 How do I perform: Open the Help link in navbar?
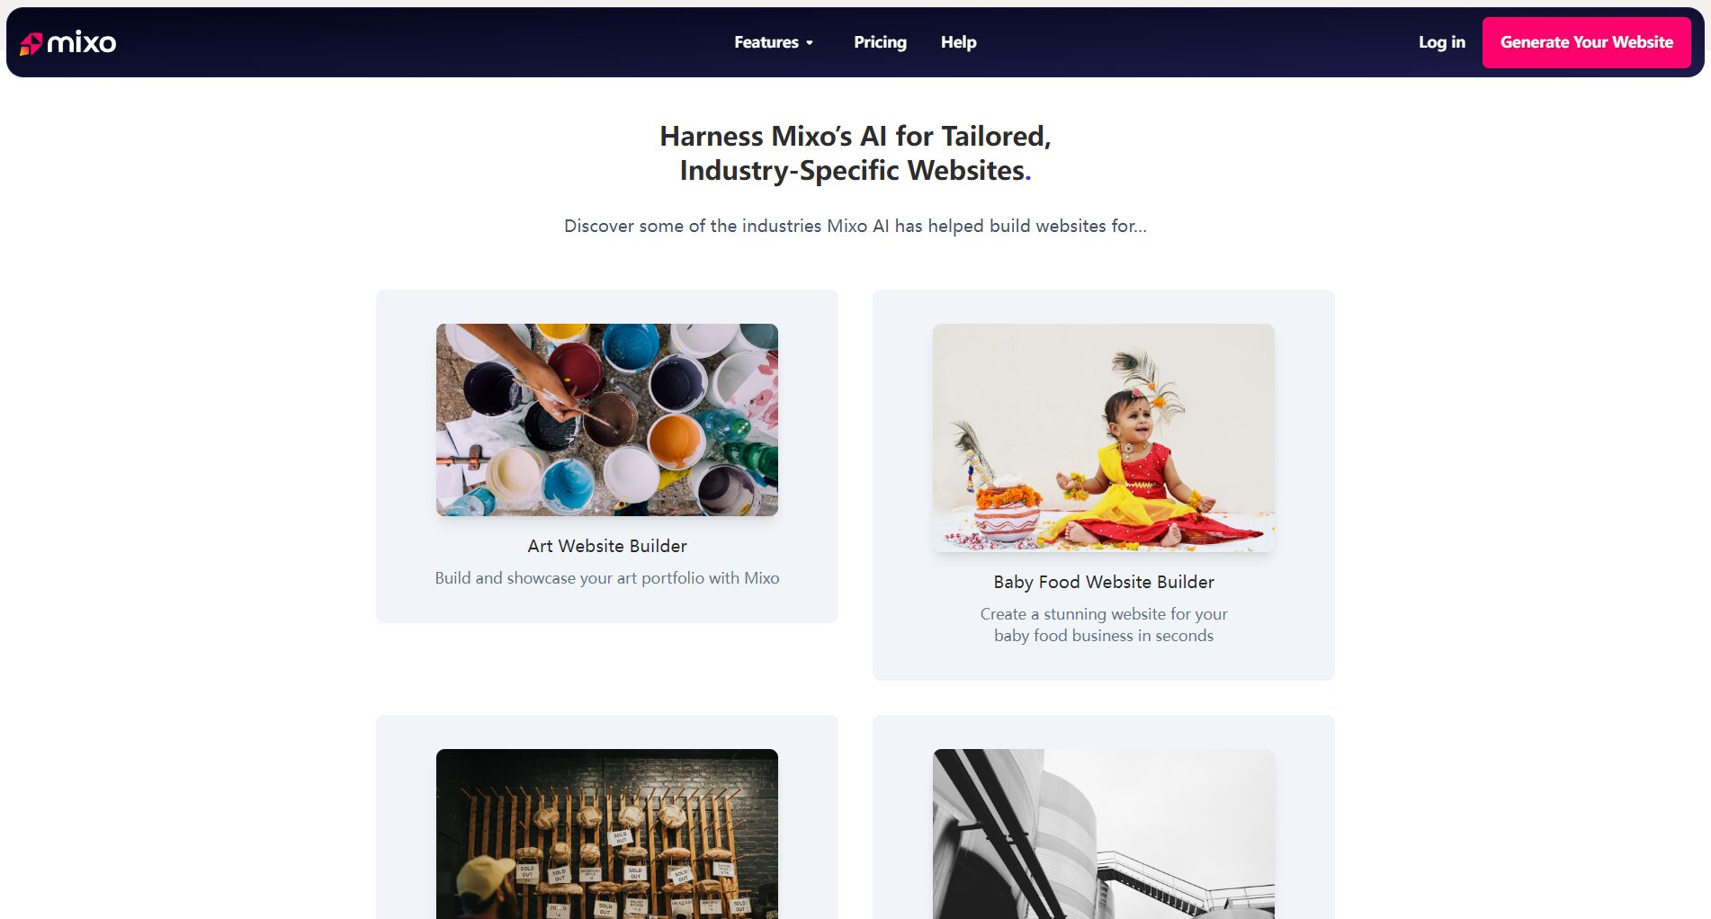958,42
